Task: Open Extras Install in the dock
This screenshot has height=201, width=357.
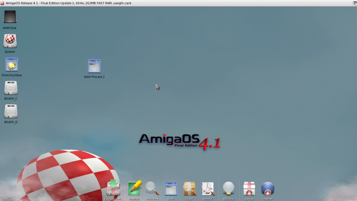Action: tap(113, 188)
